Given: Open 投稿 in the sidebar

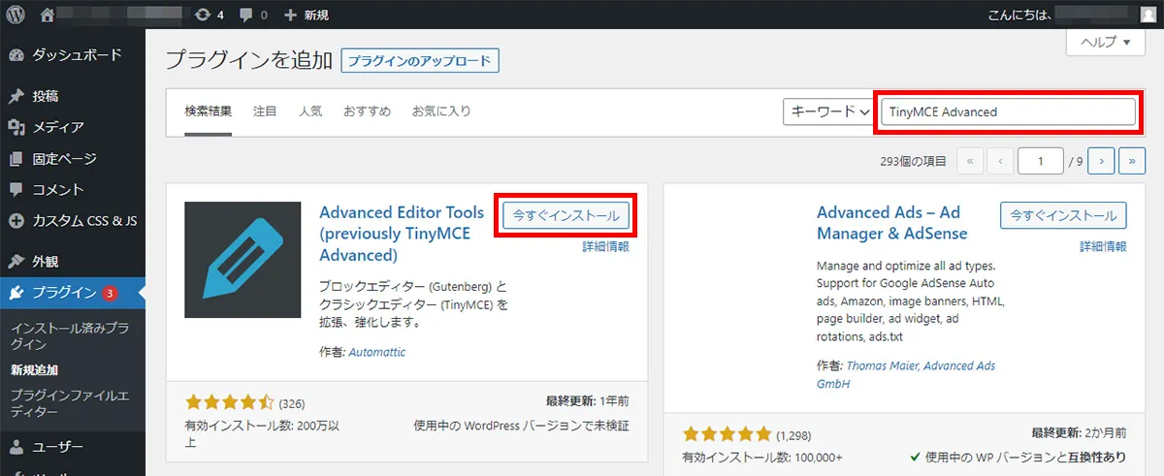Looking at the screenshot, I should (73, 96).
